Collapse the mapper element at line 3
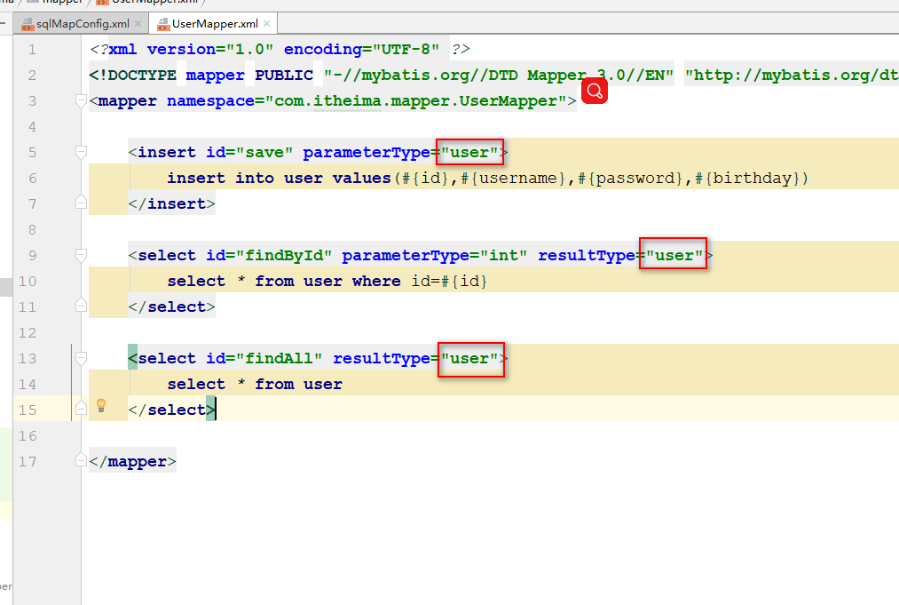 click(81, 101)
